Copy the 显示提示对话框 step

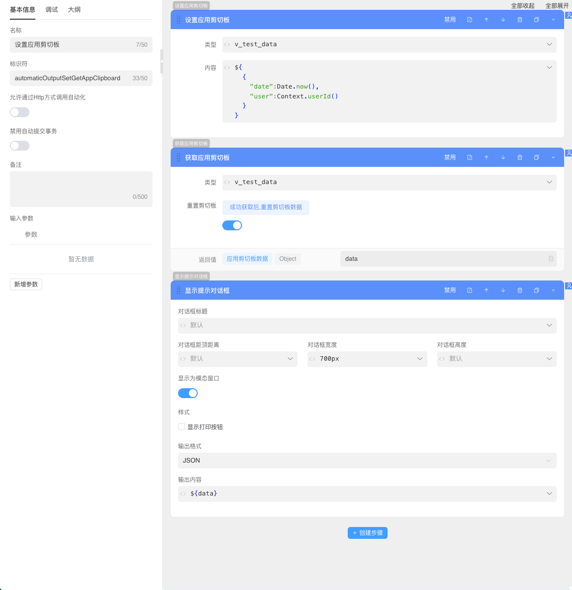[x=537, y=290]
